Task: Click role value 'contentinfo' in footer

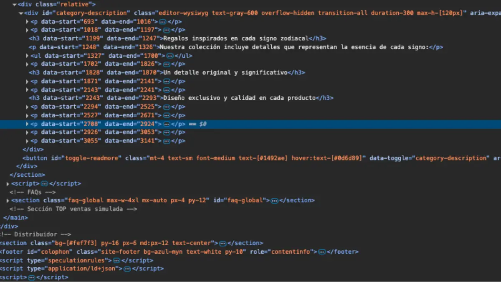Action: point(291,252)
